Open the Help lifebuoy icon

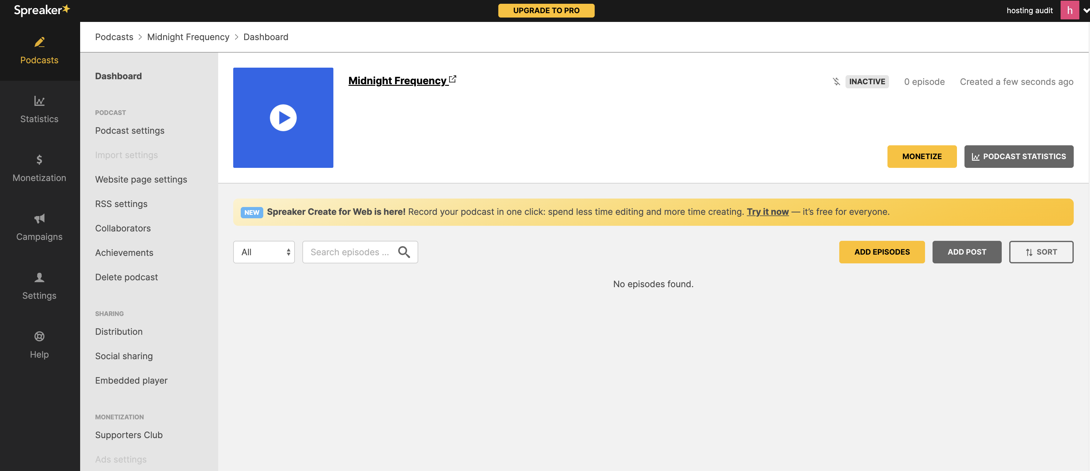(39, 336)
